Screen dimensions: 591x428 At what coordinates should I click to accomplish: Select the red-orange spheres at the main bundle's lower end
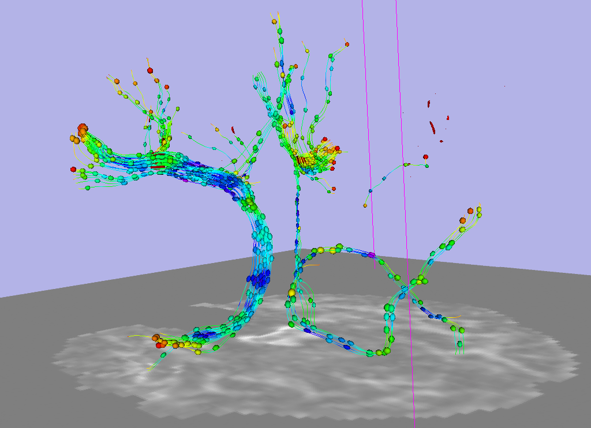click(160, 341)
